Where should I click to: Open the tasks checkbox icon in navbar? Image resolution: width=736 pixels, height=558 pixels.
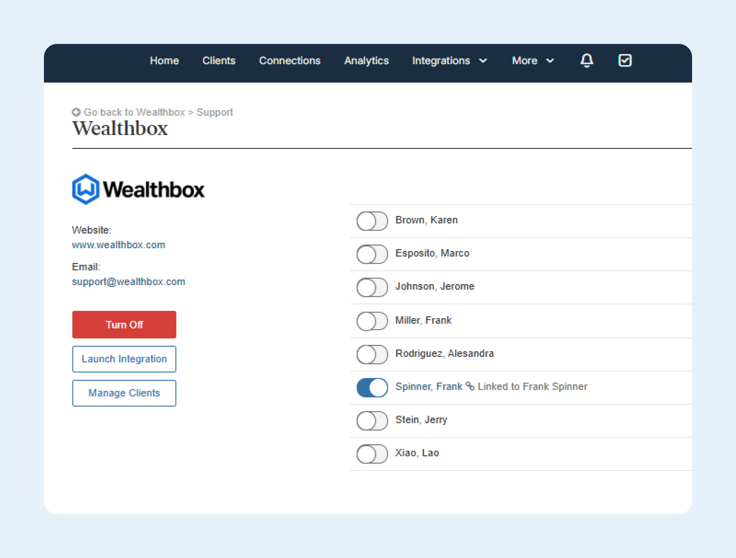coord(625,60)
